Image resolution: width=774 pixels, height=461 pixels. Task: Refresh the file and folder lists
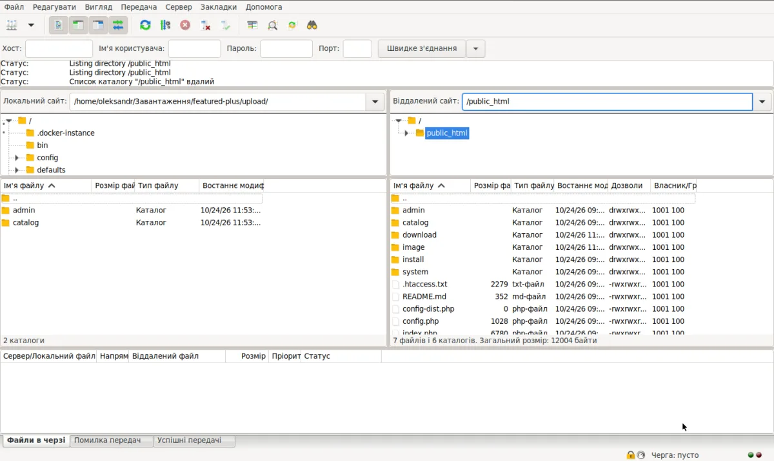point(145,25)
